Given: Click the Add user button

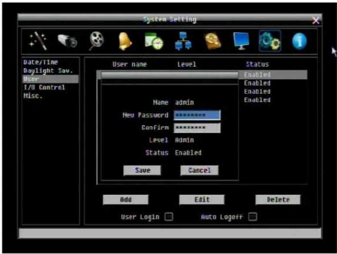Looking at the screenshot, I should [x=125, y=200].
